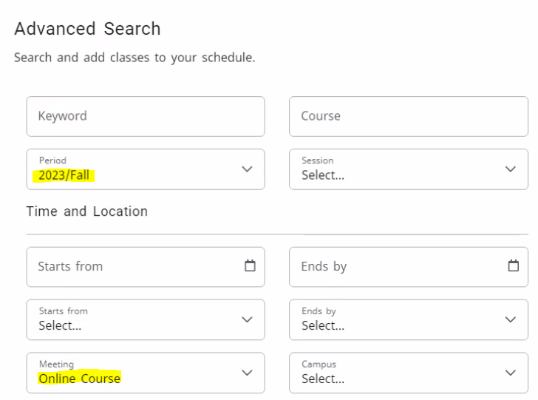Image resolution: width=538 pixels, height=400 pixels.
Task: Click the Time and Location section heading
Action: click(x=87, y=211)
